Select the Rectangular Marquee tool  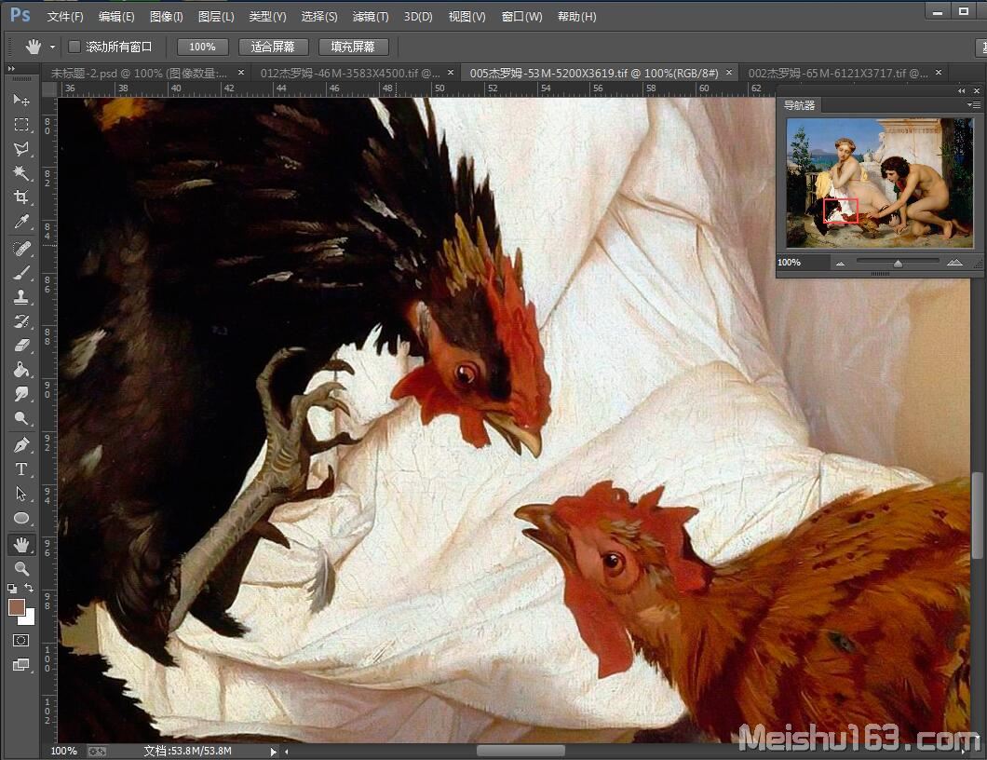coord(20,125)
